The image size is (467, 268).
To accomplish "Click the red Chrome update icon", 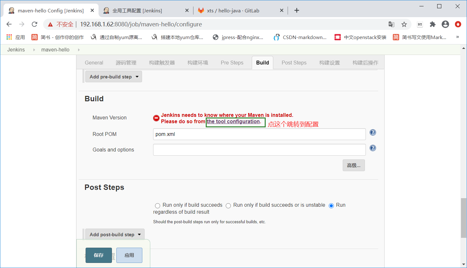I will coord(458,24).
